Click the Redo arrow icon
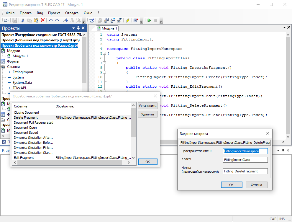 point(57,20)
